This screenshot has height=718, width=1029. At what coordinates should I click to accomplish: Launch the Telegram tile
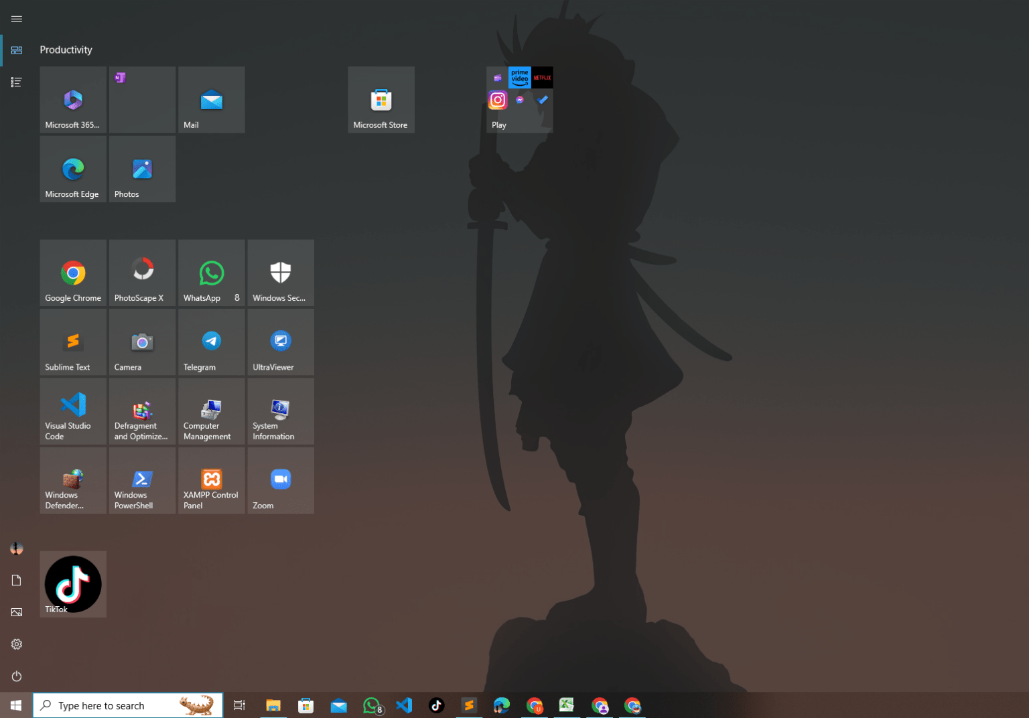pos(211,342)
